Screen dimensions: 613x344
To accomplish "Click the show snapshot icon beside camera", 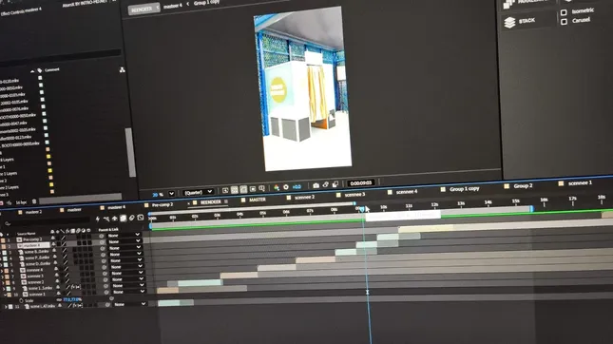I will point(326,184).
